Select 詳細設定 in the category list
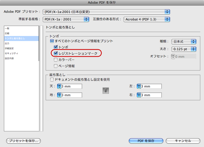The height and width of the screenshot is (147, 204). [21, 48]
